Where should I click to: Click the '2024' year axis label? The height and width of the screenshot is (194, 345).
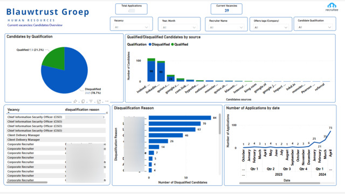(322, 175)
